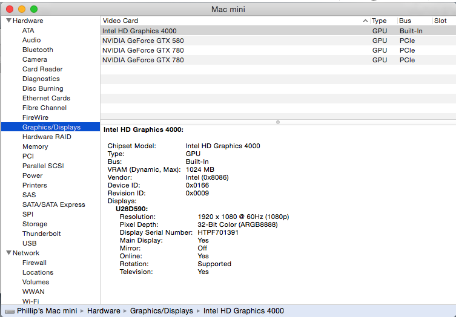Image resolution: width=456 pixels, height=317 pixels.
Task: Click the Device ID value 0x0166
Action: point(197,185)
